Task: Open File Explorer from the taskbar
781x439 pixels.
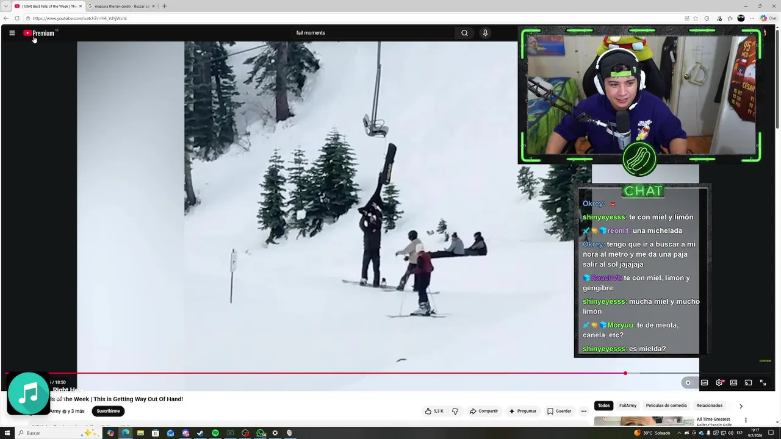Action: (x=140, y=433)
